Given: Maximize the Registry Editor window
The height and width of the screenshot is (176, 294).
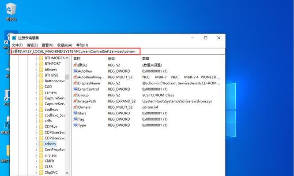Looking at the screenshot, I should pos(206,38).
